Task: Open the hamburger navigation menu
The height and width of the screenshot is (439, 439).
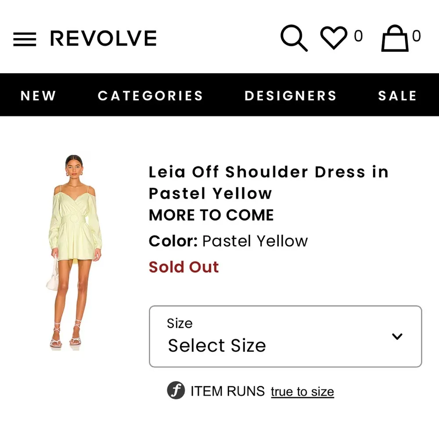Action: pos(25,38)
